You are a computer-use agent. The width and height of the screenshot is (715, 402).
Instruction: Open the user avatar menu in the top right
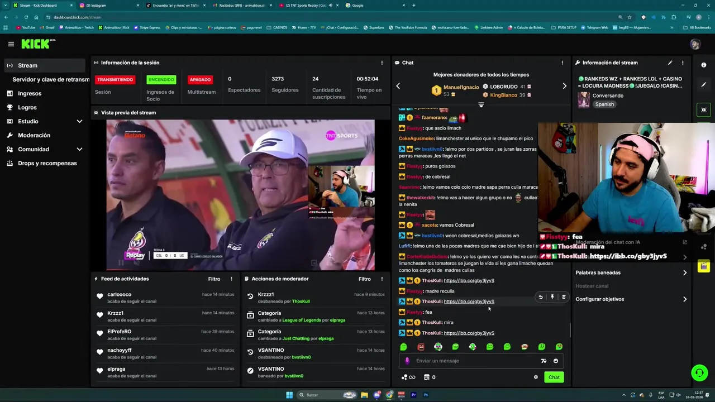click(x=695, y=44)
